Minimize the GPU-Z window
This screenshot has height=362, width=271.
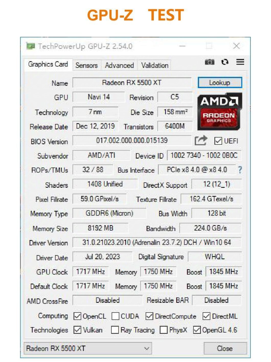pyautogui.click(x=182, y=46)
